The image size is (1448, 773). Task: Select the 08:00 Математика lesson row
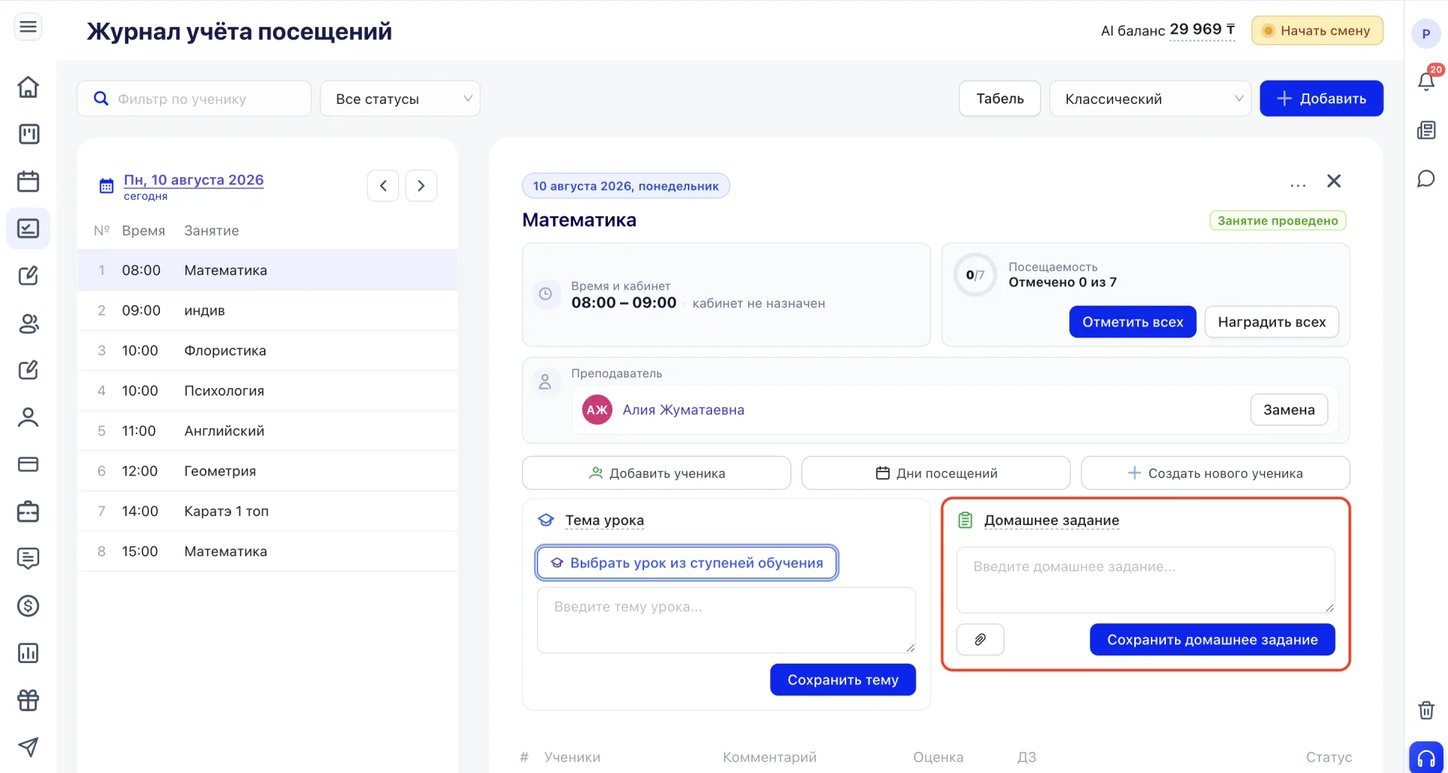tap(267, 270)
